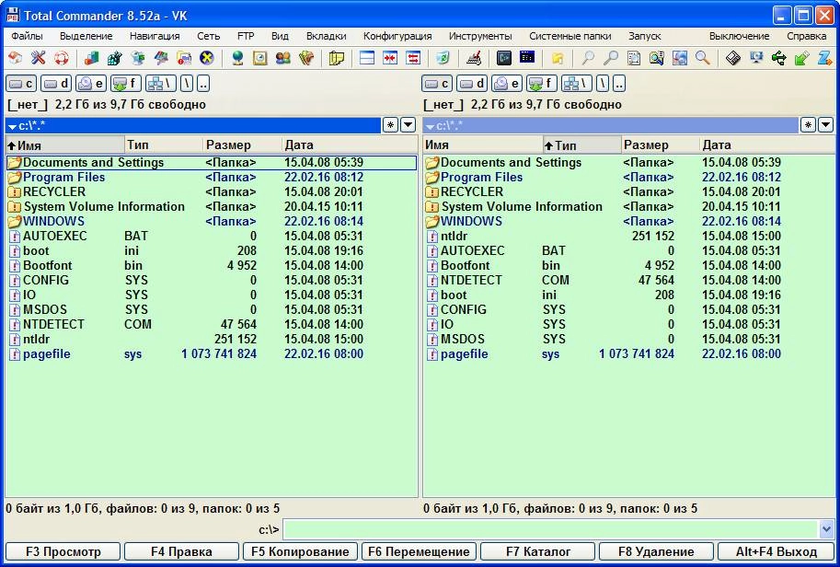Open the Системные папки menu
The width and height of the screenshot is (840, 567).
[x=570, y=36]
